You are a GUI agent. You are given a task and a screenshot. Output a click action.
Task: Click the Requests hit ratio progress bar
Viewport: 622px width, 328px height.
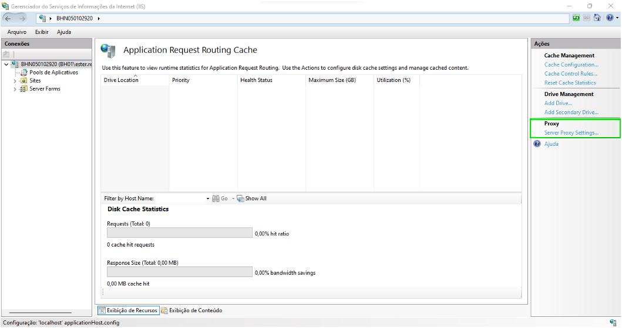point(179,233)
